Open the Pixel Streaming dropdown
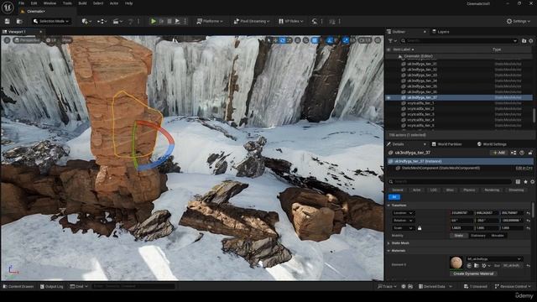The height and width of the screenshot is (302, 537). [x=252, y=21]
